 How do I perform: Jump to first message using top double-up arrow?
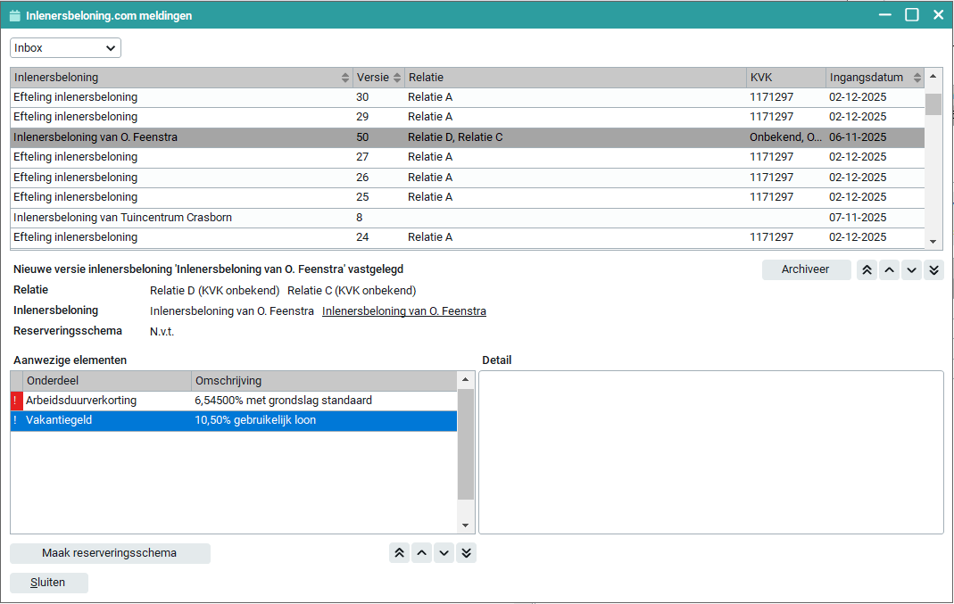tap(867, 270)
